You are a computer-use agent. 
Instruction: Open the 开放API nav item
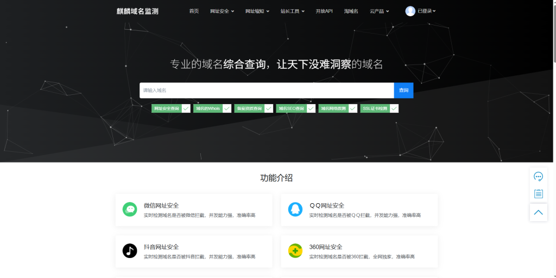(324, 11)
